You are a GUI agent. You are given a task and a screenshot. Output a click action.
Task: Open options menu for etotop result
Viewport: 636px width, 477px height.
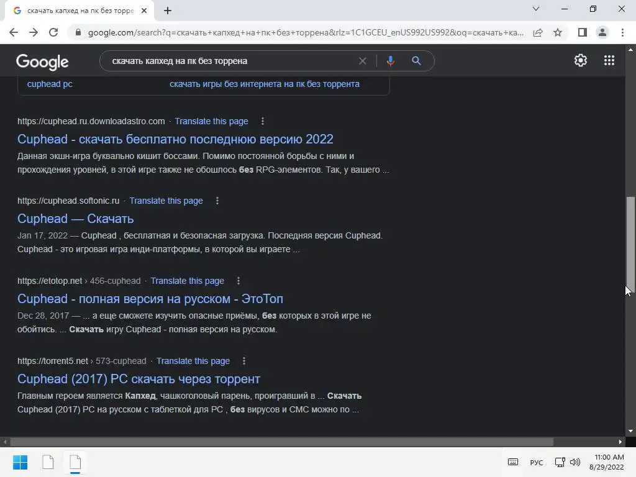238,281
